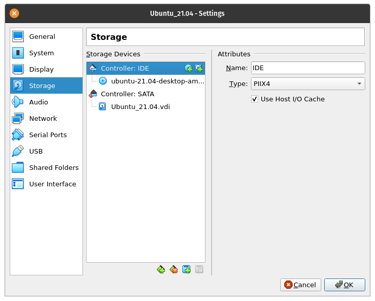Select the Controller: IDE row
Screen dimensions: 375x301
[124, 68]
